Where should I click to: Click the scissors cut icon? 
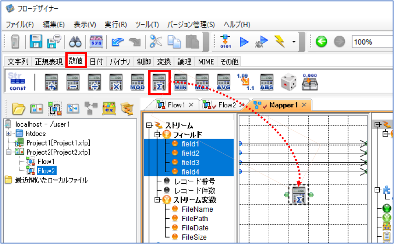[156, 41]
